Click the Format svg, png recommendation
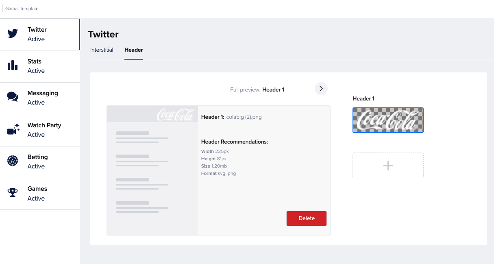This screenshot has height=264, width=494. point(218,173)
